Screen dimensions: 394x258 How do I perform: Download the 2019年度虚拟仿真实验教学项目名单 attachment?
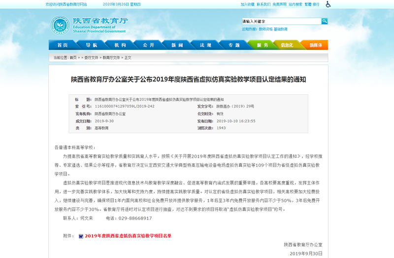[128, 236]
